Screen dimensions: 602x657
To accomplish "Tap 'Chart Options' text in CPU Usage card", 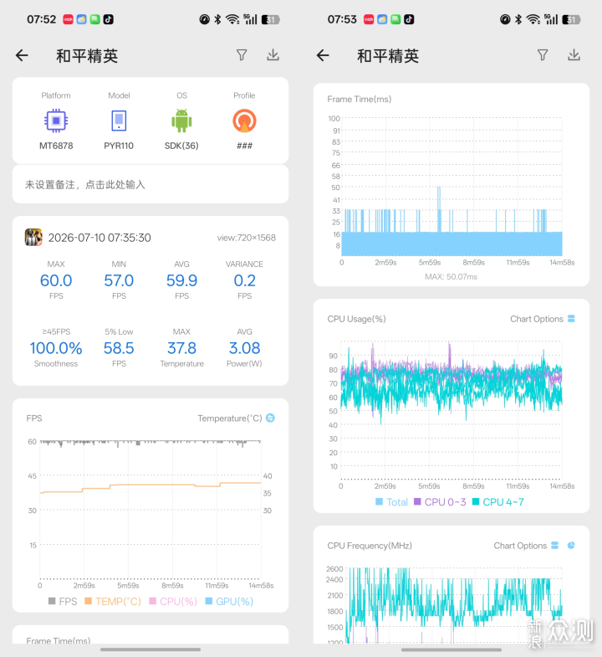I will click(x=536, y=319).
